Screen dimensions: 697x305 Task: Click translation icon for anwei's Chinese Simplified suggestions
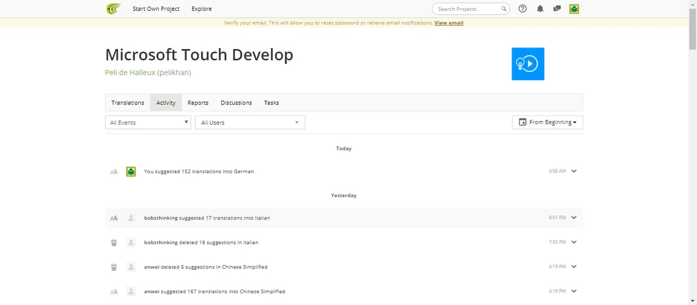(x=114, y=292)
